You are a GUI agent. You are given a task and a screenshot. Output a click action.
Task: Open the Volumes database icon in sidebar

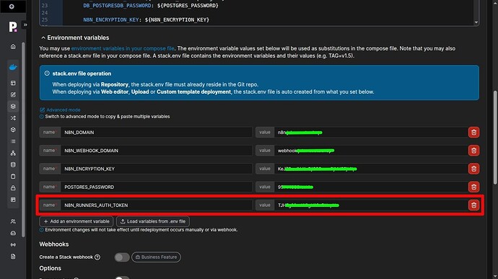13,165
